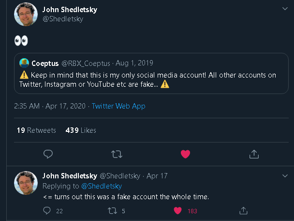294x221 pixels.
Task: Expand reply tweet options chevron
Action: coord(286,175)
